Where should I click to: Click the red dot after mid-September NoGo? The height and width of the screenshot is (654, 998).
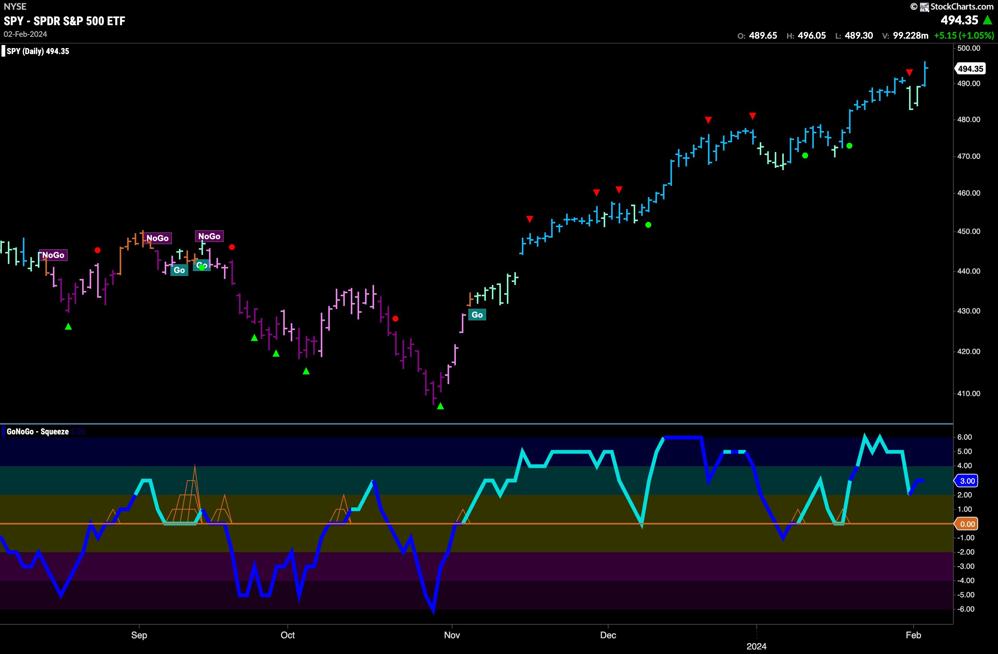click(232, 247)
